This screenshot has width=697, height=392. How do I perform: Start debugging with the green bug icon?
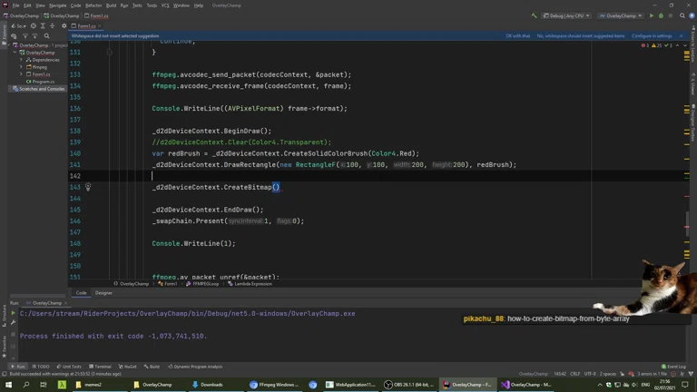[x=661, y=15]
